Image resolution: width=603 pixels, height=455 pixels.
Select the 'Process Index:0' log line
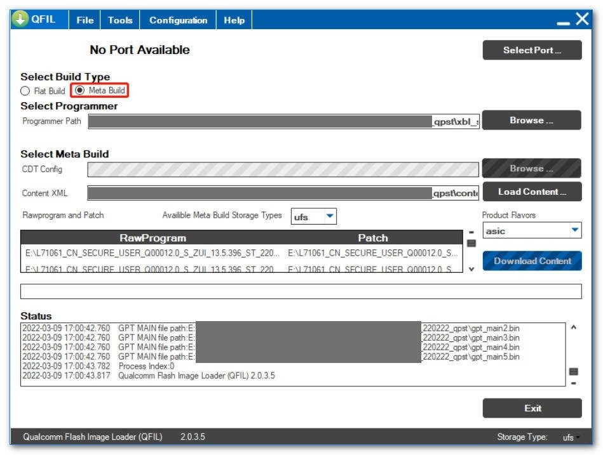(x=98, y=366)
